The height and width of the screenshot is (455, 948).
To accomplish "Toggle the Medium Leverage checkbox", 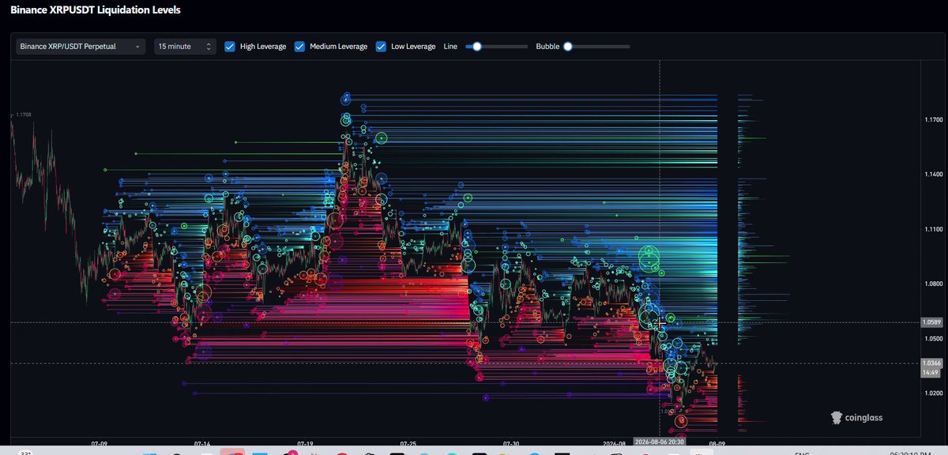I will tap(299, 47).
